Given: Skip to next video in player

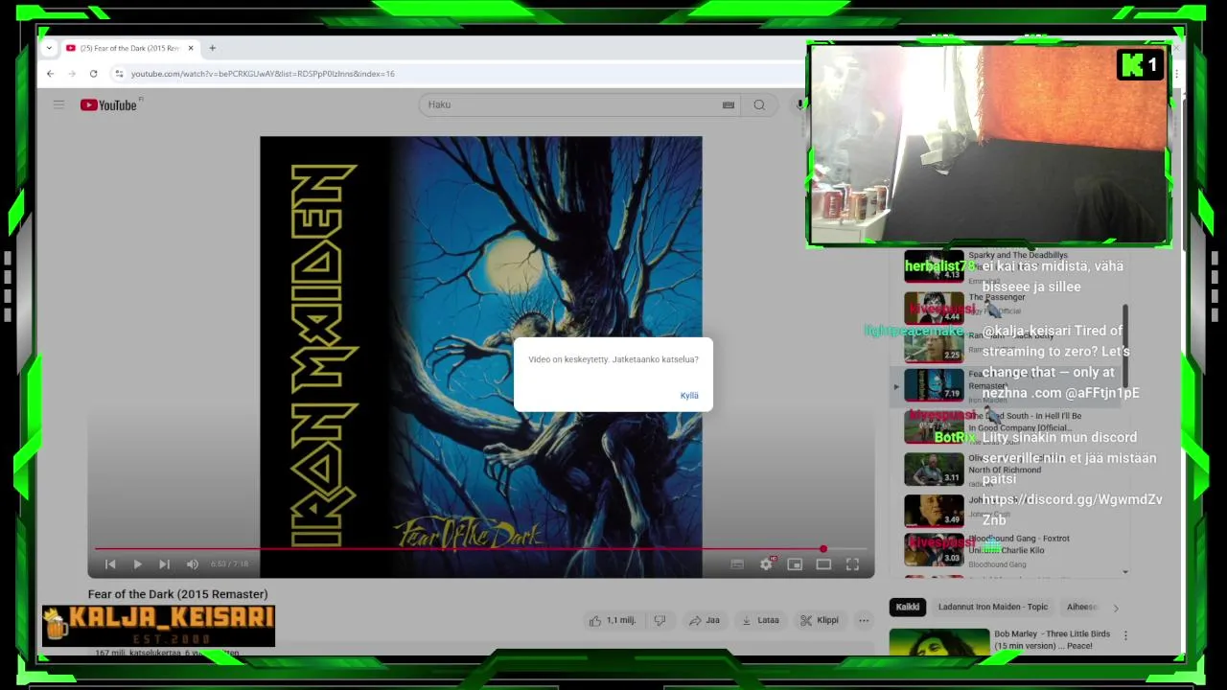Looking at the screenshot, I should coord(164,564).
